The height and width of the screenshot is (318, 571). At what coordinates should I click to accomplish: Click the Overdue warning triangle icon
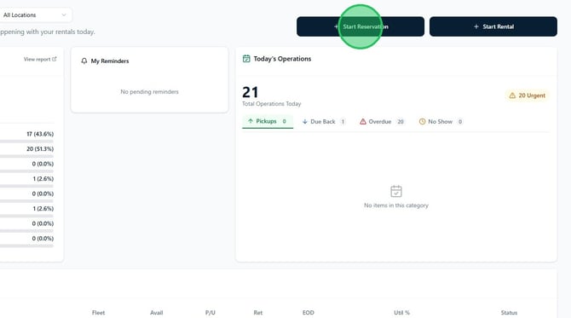click(363, 122)
